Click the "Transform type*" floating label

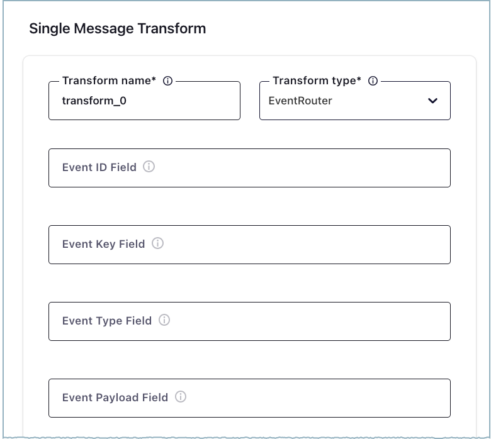pyautogui.click(x=317, y=81)
